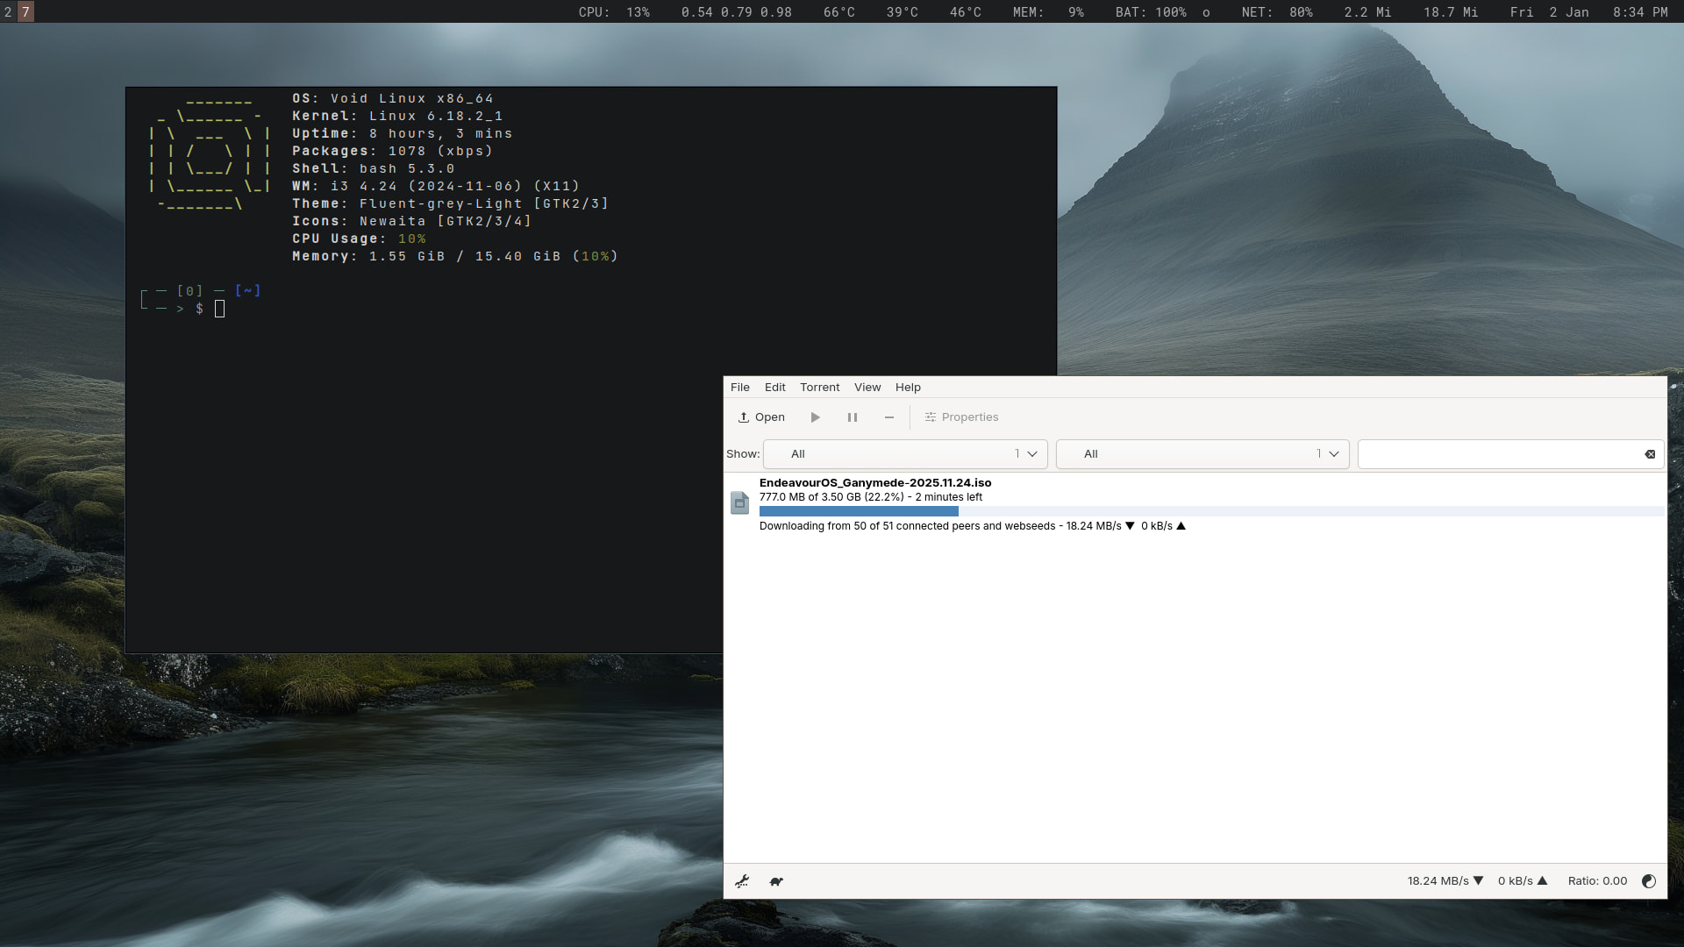The height and width of the screenshot is (947, 1684).
Task: Pause the selected torrent
Action: pos(852,417)
